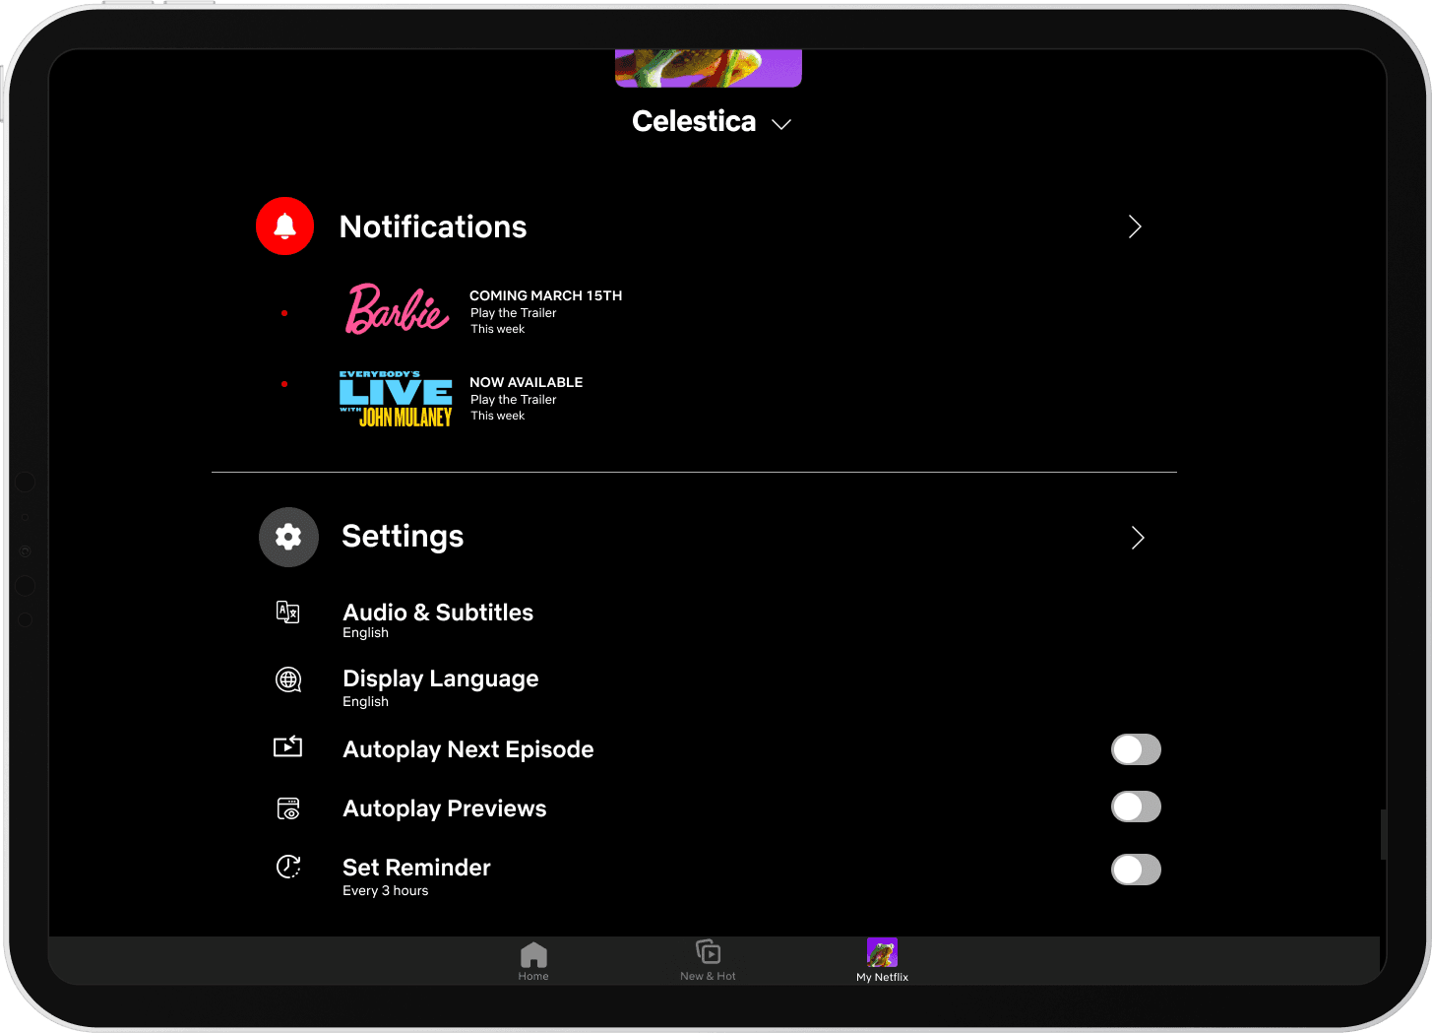Switch to the New & Hot tab

(x=708, y=961)
